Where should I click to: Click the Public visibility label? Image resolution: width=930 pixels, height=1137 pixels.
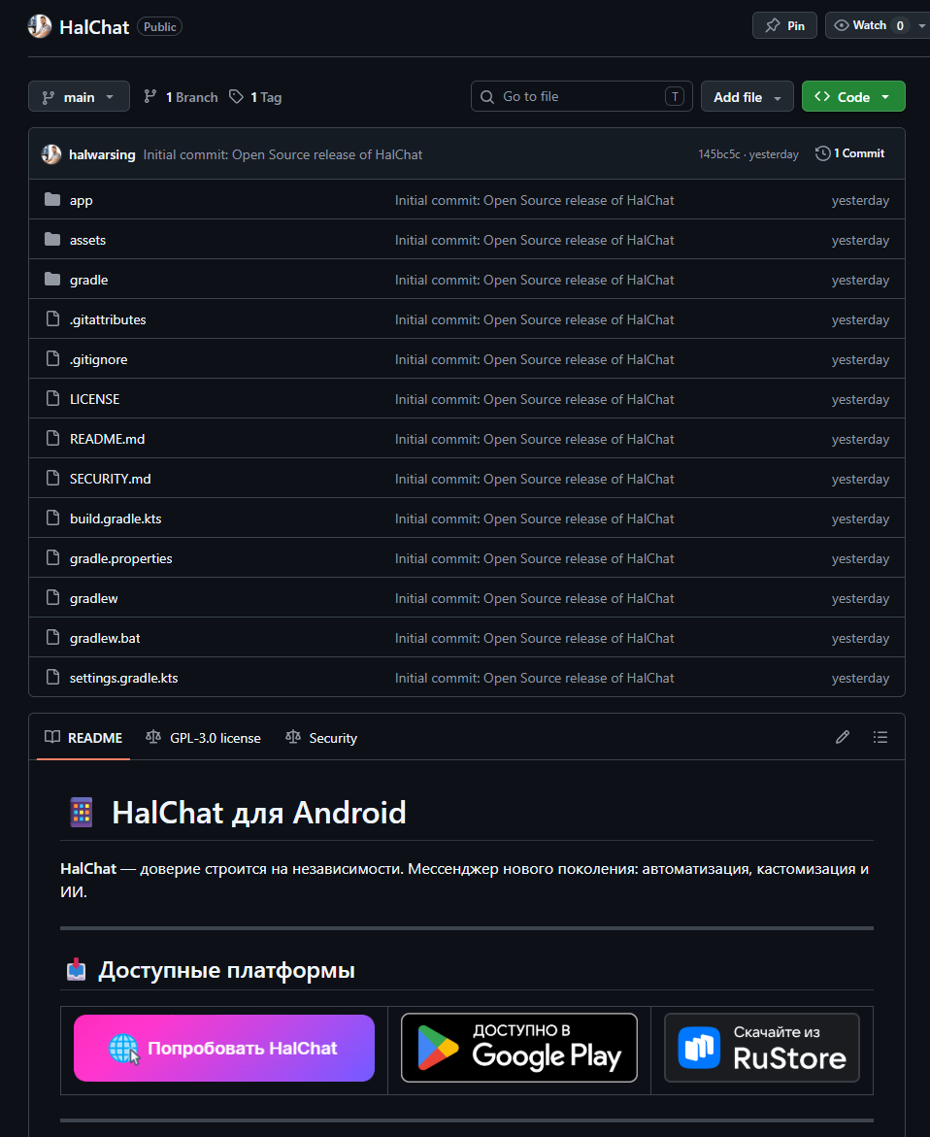coord(159,27)
